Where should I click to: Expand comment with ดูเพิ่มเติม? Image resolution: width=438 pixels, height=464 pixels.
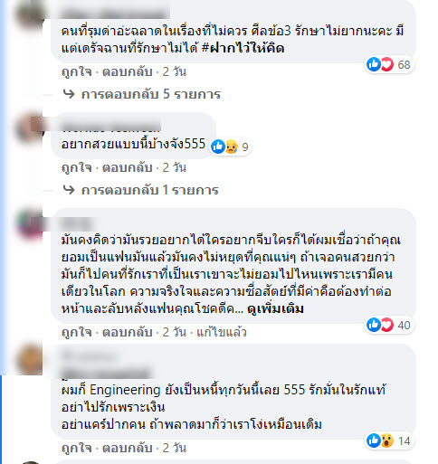tap(275, 309)
